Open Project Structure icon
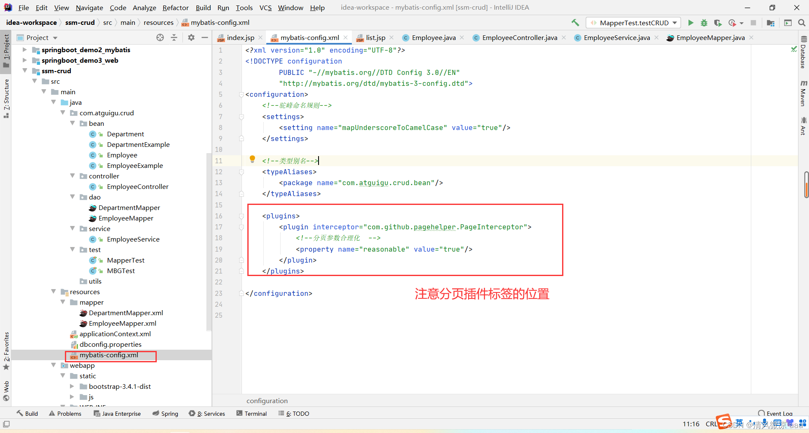Image resolution: width=809 pixels, height=433 pixels. (771, 23)
